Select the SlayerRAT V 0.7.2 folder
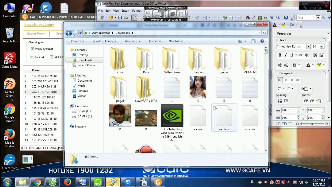The width and height of the screenshot is (332, 187). [x=146, y=89]
